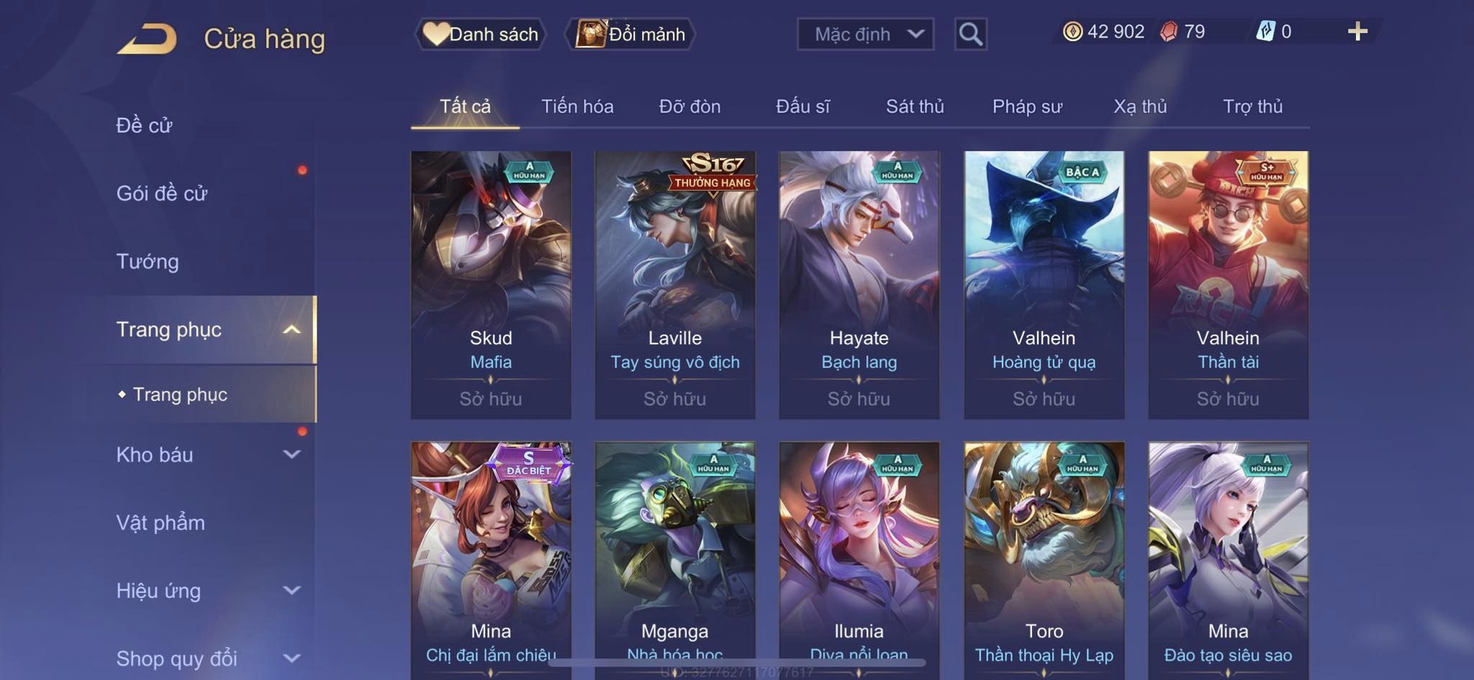Click the red gem currency icon

pyautogui.click(x=1169, y=32)
